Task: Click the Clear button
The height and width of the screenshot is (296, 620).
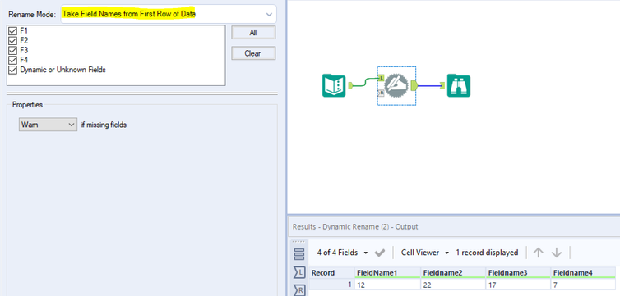Action: click(x=253, y=53)
